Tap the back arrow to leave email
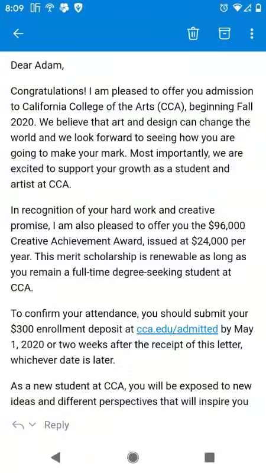266x473 pixels. pos(18,34)
